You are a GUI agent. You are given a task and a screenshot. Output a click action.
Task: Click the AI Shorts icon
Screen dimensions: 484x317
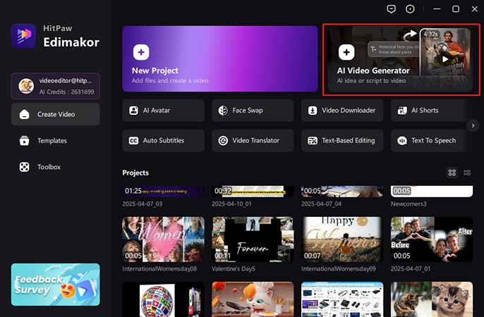[x=402, y=111]
